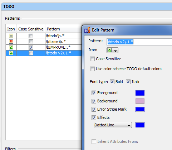The height and width of the screenshot is (150, 172).
Task: Pick the blue Foreground color swatch
Action: click(x=140, y=93)
